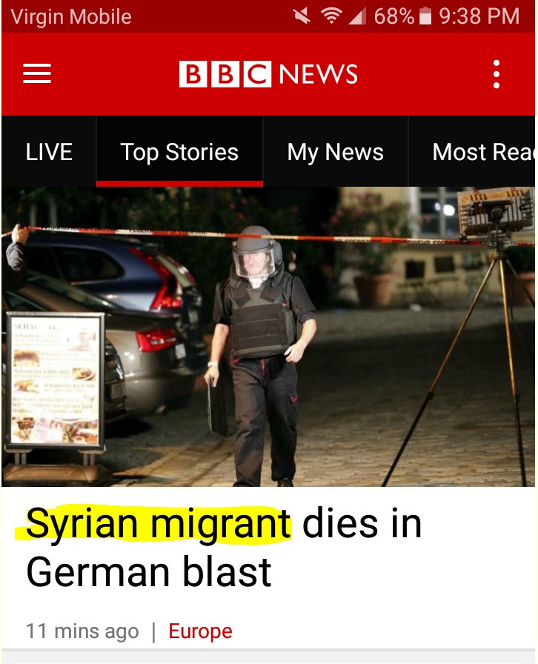Open the three-dot overflow menu
The image size is (538, 664).
click(x=496, y=74)
